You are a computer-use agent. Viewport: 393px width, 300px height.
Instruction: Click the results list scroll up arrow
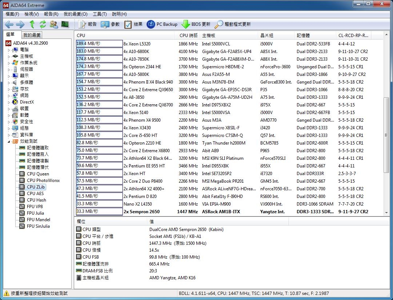(x=386, y=35)
